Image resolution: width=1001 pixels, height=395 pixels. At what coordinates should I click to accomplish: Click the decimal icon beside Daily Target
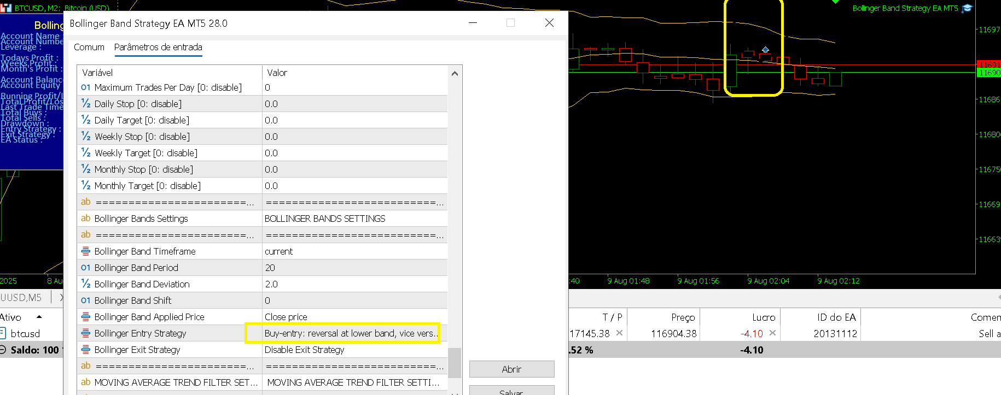tap(86, 120)
